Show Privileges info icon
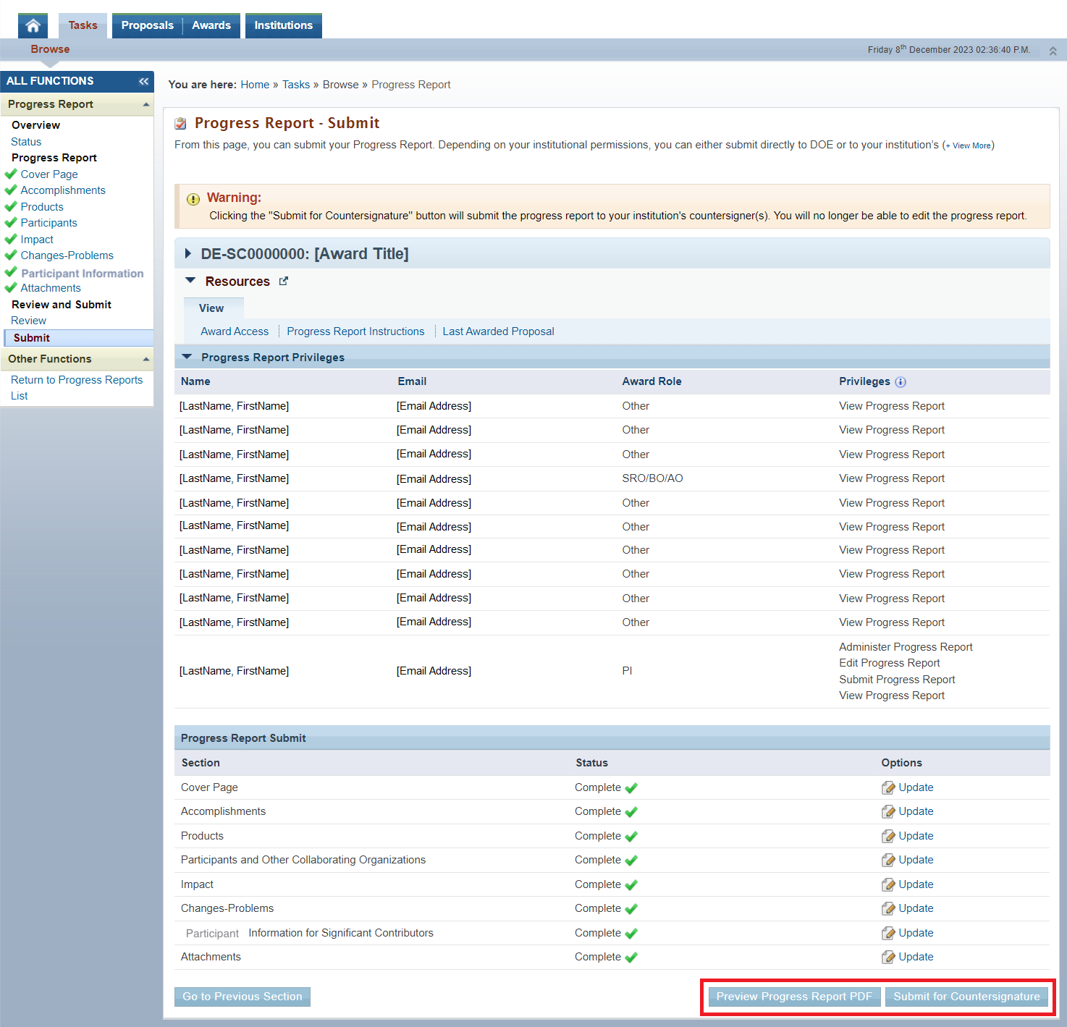The width and height of the screenshot is (1067, 1027). (901, 382)
